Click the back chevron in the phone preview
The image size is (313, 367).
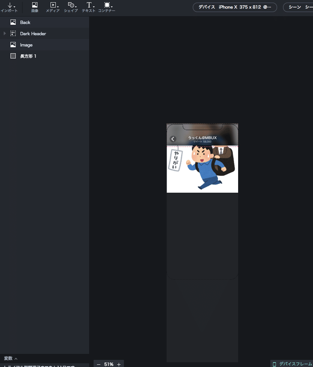coord(173,139)
